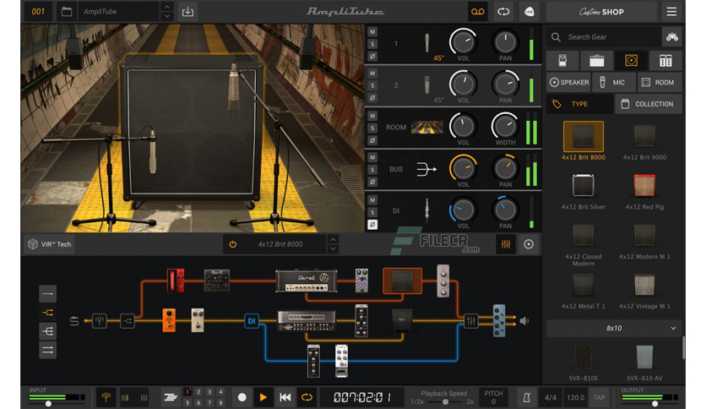Select the split chain routing option
The image size is (706, 409).
point(48,312)
